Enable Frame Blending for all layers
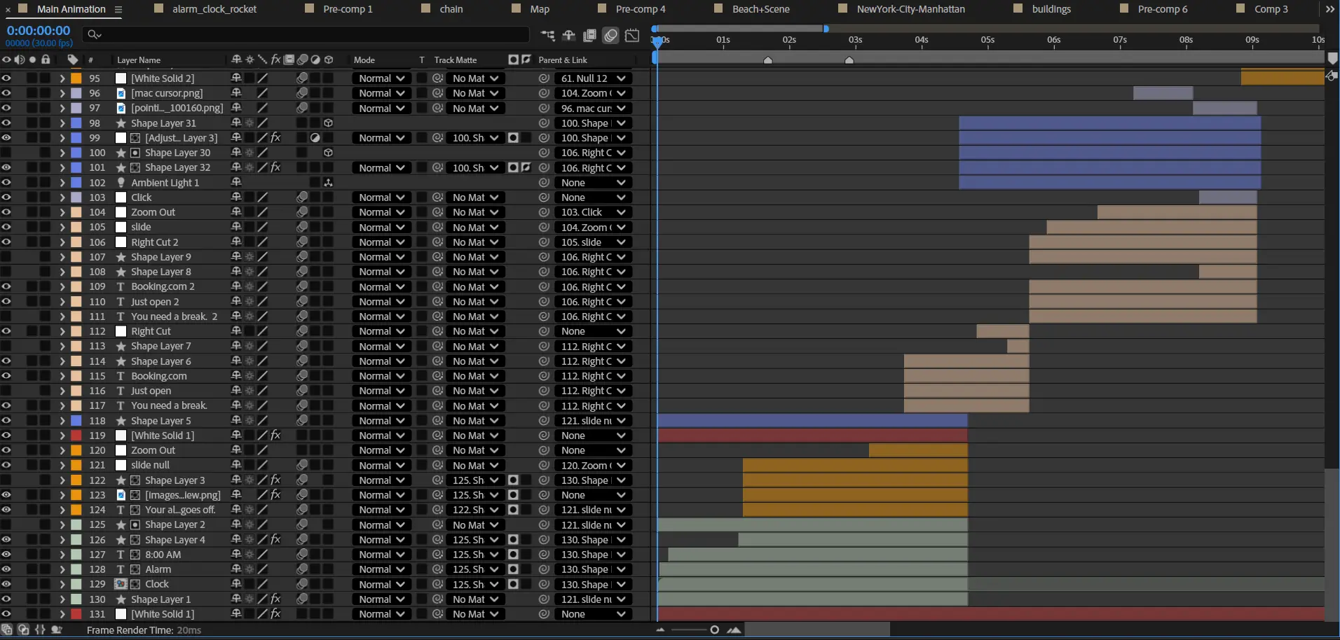The width and height of the screenshot is (1340, 640). 589,35
